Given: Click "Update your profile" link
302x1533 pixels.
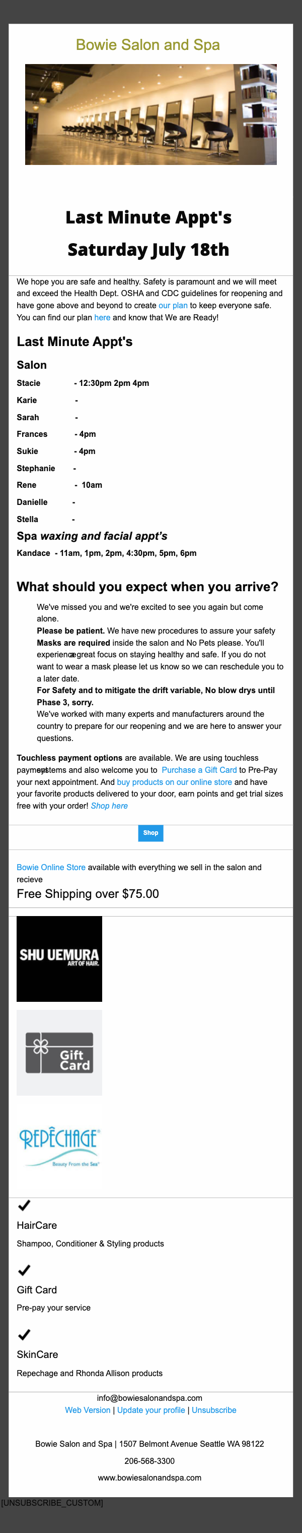Looking at the screenshot, I should click(x=152, y=1410).
